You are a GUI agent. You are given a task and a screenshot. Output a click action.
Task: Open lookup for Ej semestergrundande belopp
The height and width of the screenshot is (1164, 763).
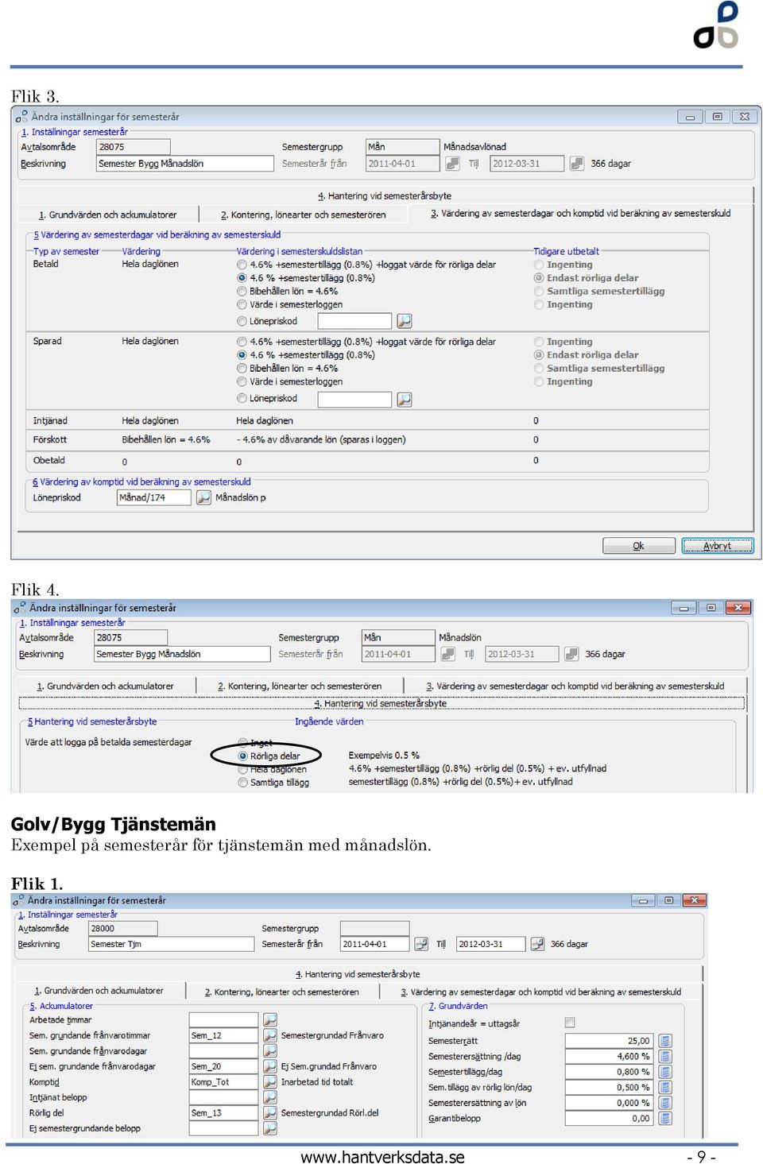tap(270, 1128)
